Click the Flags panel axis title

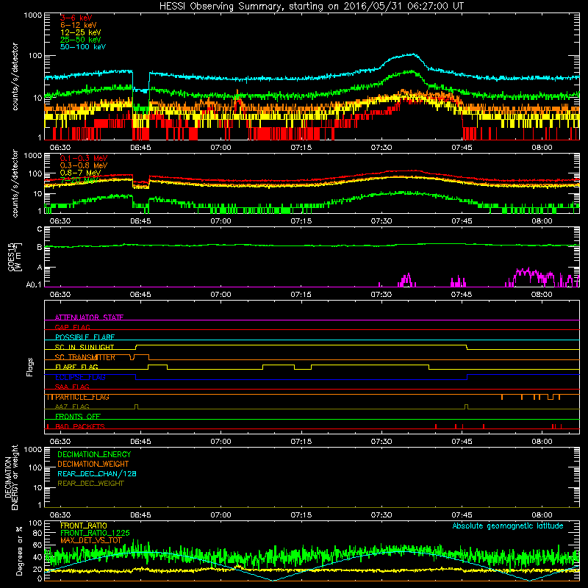(30, 367)
